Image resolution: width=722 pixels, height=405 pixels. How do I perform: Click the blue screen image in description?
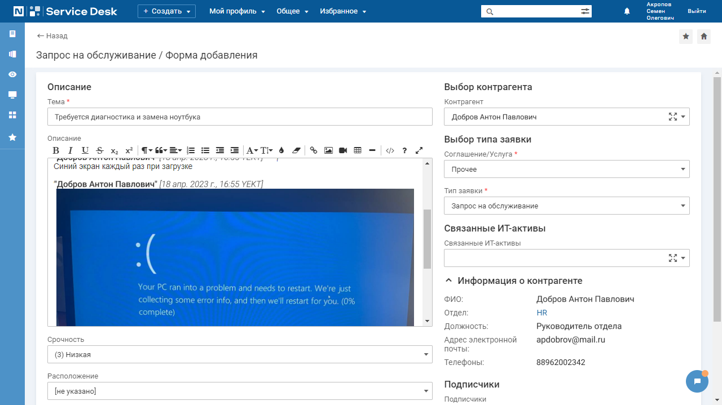point(235,257)
